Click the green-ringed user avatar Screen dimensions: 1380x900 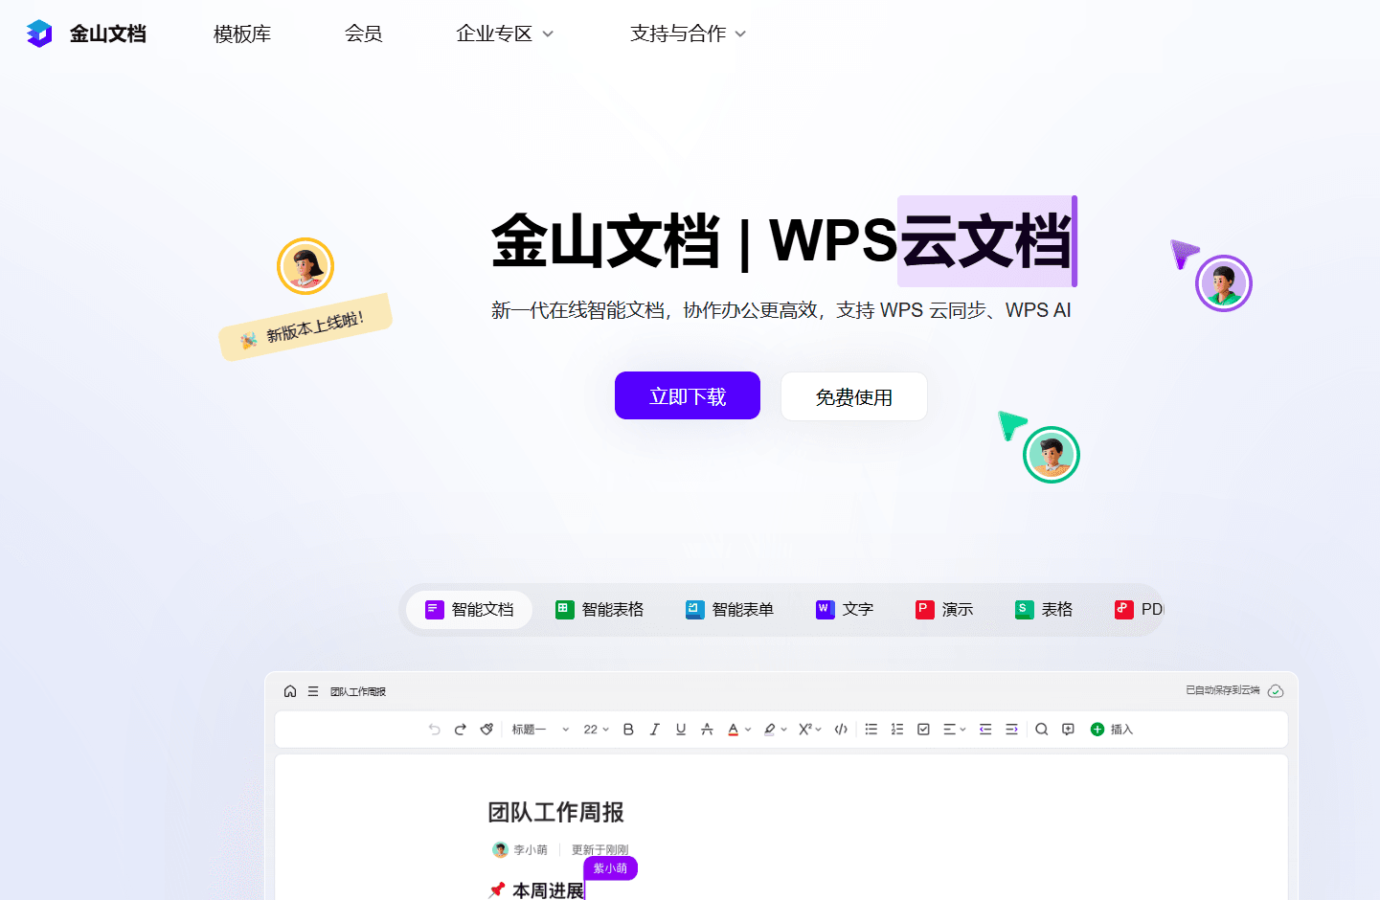coord(1052,455)
